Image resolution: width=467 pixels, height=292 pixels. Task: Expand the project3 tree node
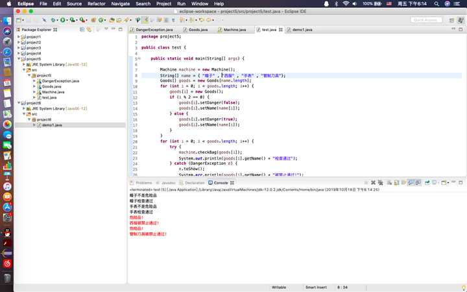[x=18, y=47]
